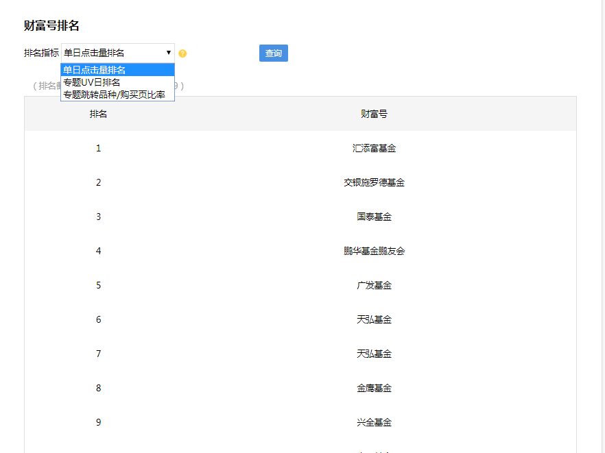Click the 财富号排名 page heading
This screenshot has width=605, height=453.
point(51,25)
